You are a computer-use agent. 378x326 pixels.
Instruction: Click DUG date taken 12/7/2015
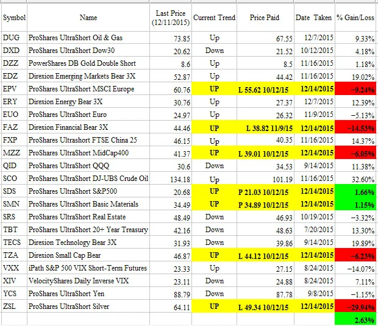[x=315, y=38]
